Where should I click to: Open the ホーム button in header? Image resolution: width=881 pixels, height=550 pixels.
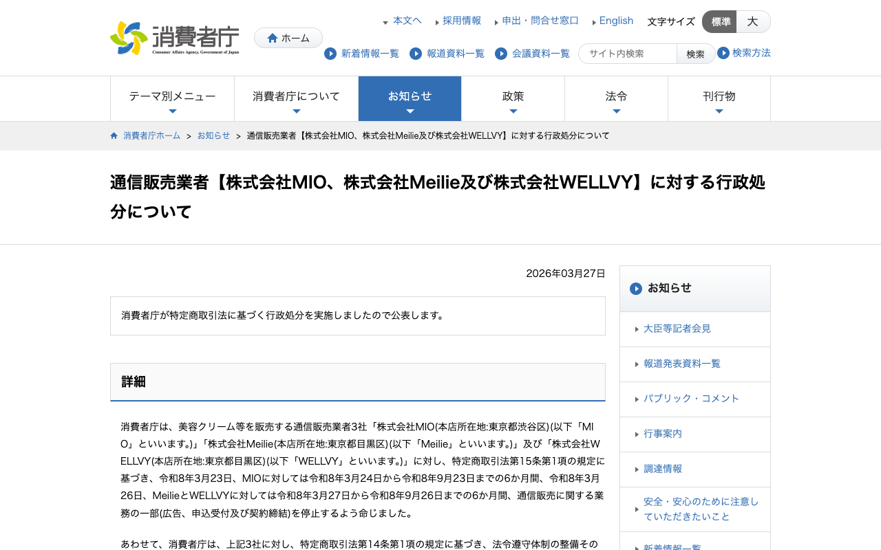[288, 38]
